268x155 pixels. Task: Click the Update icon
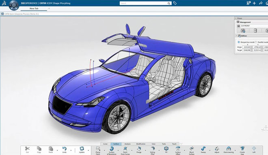82,150
